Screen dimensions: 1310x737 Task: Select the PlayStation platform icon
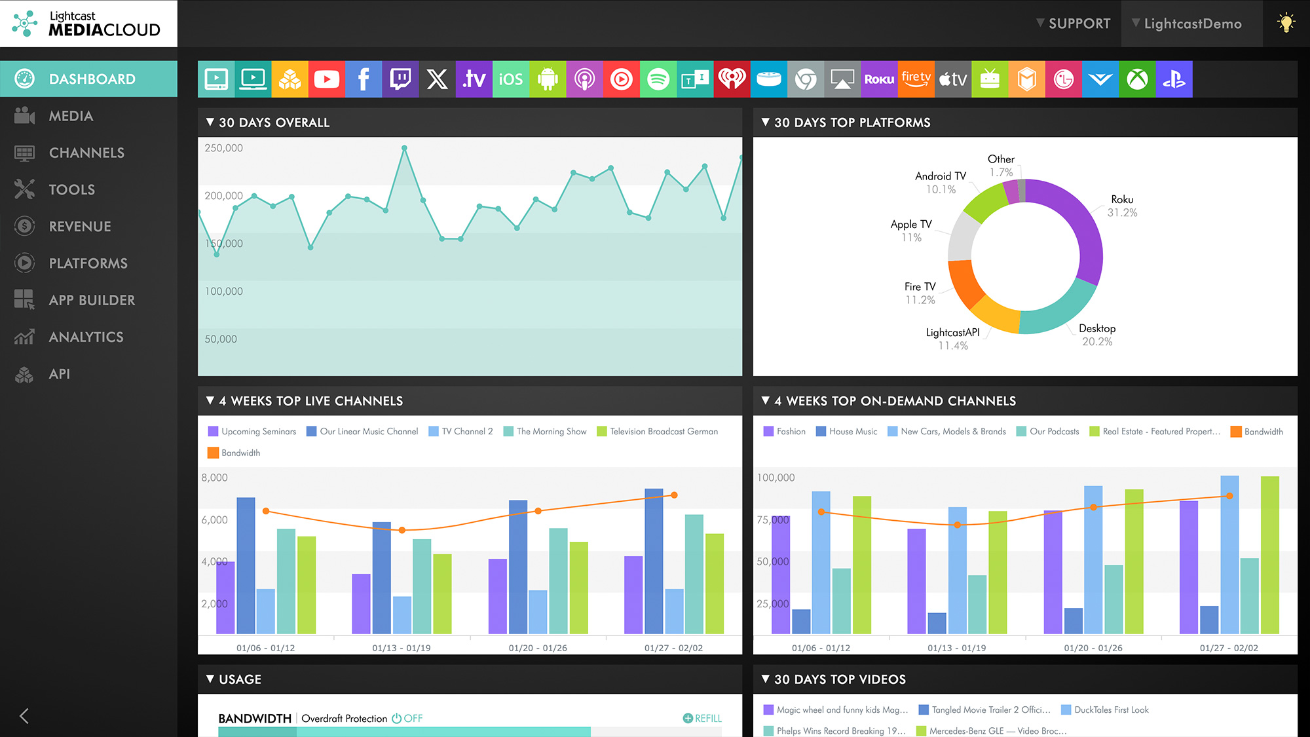[x=1174, y=79]
